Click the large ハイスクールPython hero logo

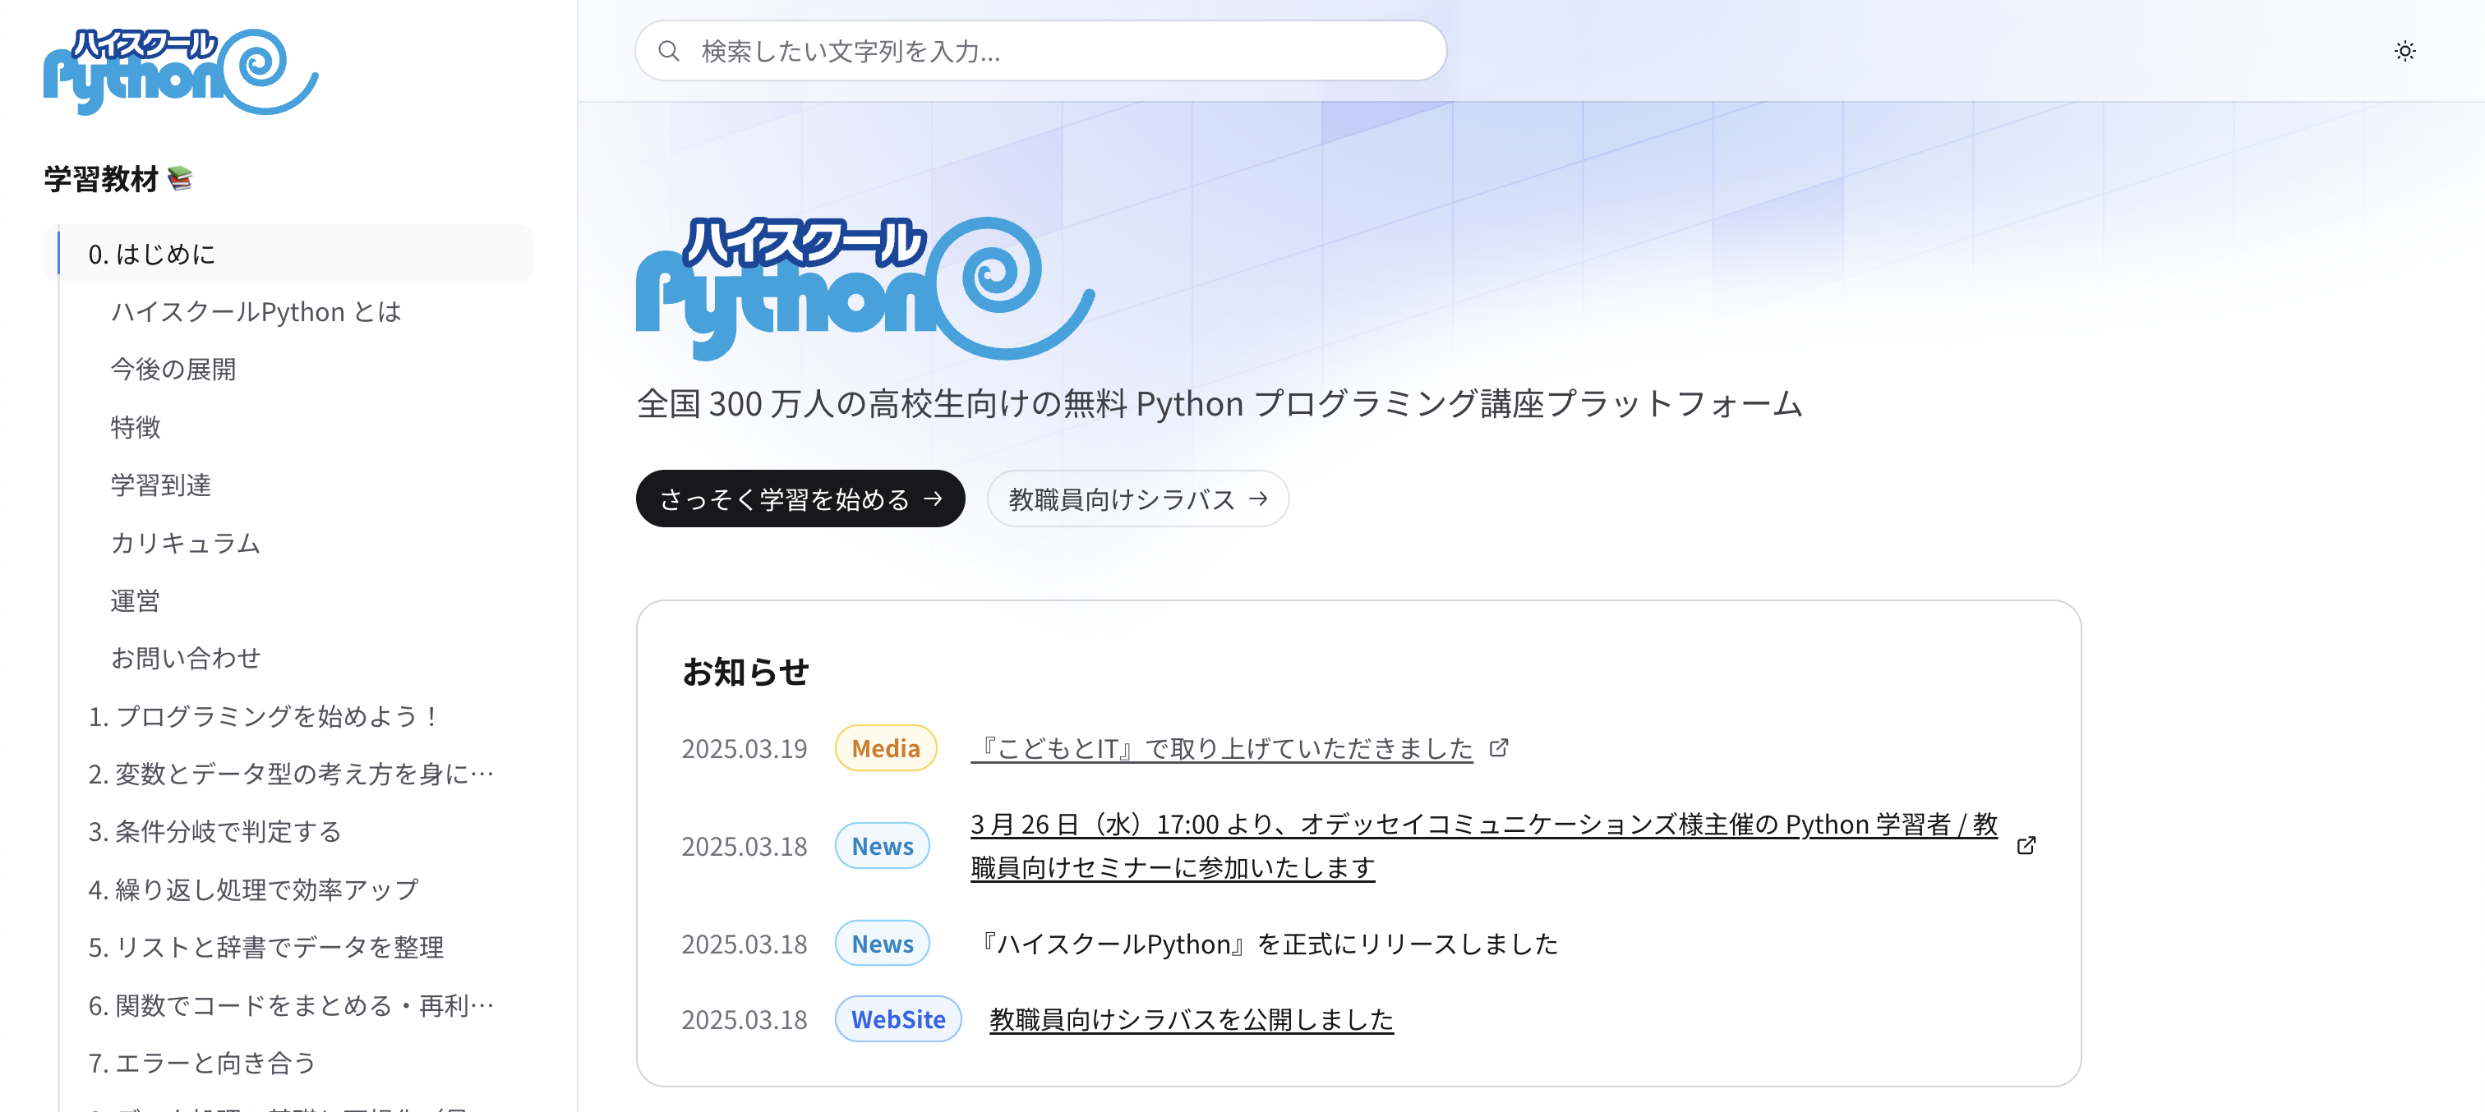pos(865,287)
